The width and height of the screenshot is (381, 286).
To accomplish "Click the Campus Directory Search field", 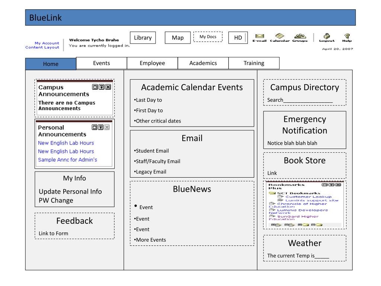I will click(308, 100).
